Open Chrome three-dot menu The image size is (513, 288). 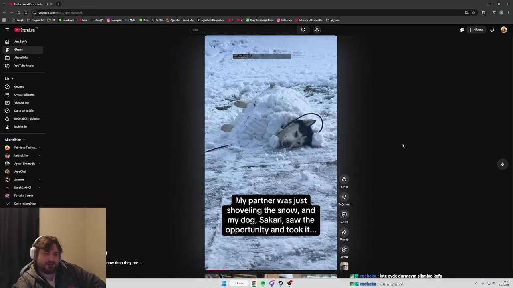point(509,12)
